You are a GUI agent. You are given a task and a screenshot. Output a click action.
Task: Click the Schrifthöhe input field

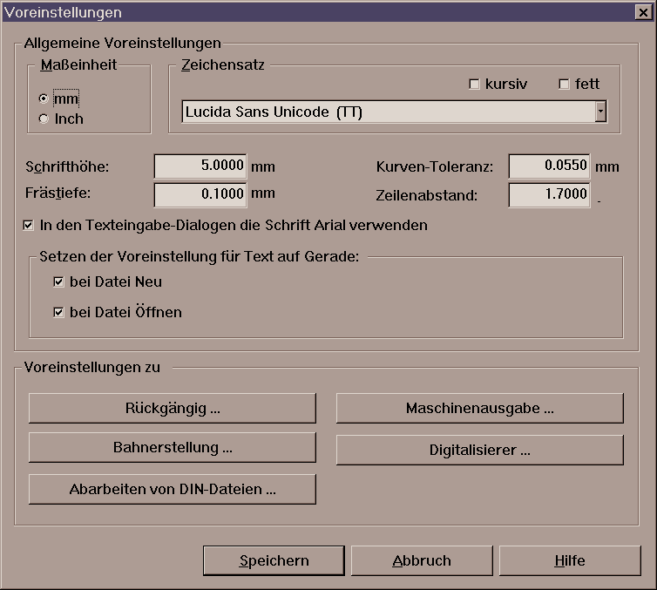pos(200,166)
